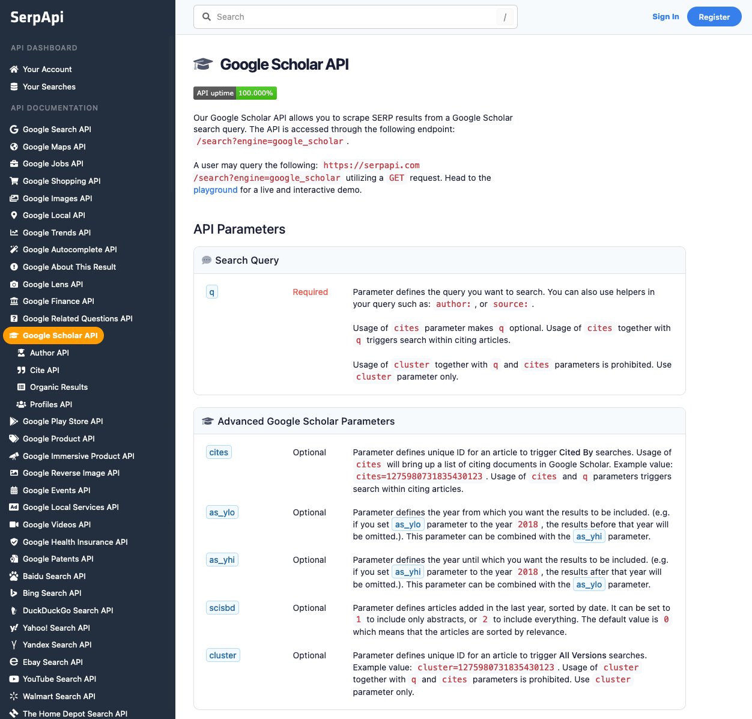Click the cites=1275980731835430123 example value
This screenshot has width=752, height=719.
pos(419,476)
